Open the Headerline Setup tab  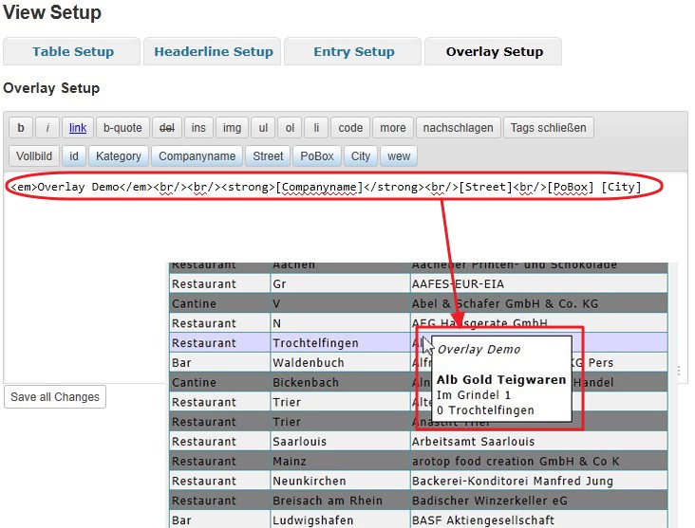coord(214,51)
